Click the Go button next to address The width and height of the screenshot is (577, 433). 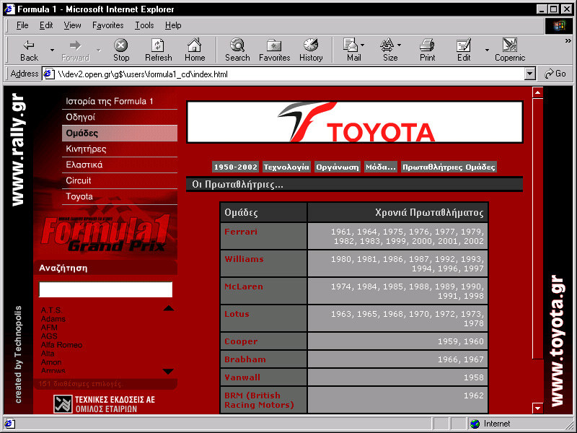coord(555,74)
